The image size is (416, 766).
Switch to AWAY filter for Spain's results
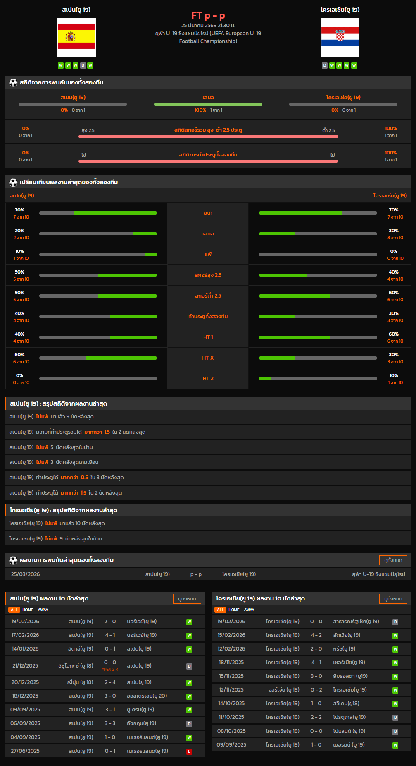(43, 610)
